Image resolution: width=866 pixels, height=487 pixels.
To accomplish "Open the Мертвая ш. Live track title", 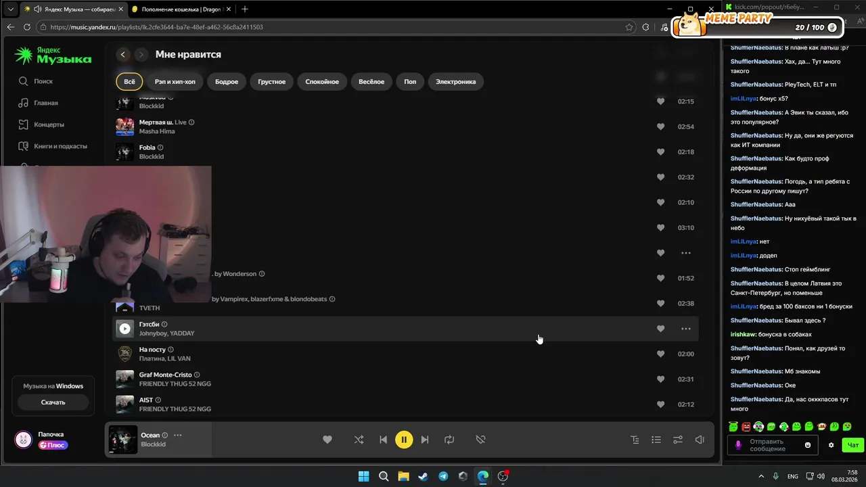I will click(162, 122).
